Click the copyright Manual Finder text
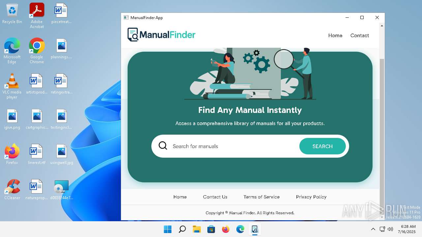The width and height of the screenshot is (422, 237). [250, 213]
